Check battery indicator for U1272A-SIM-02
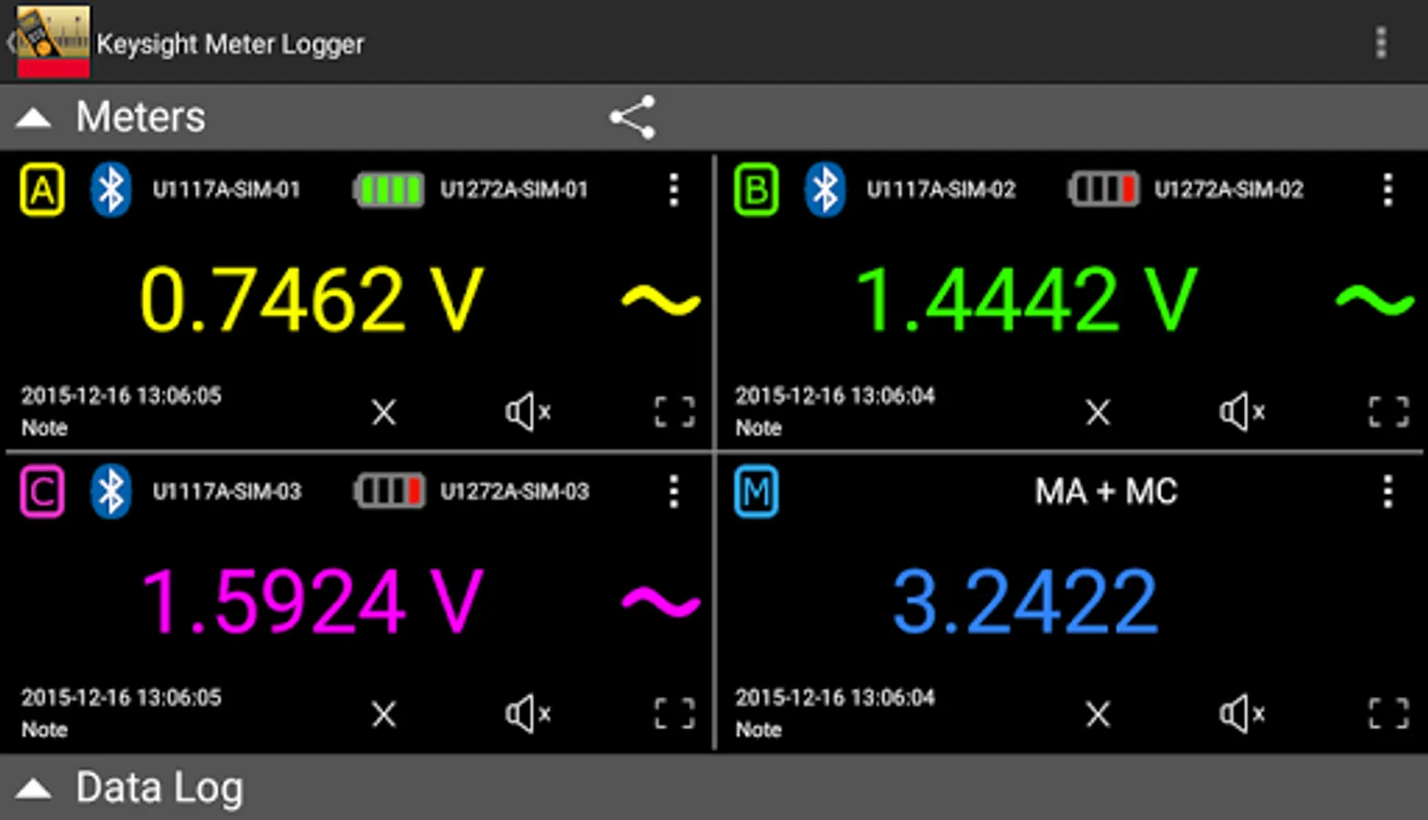 (1103, 190)
